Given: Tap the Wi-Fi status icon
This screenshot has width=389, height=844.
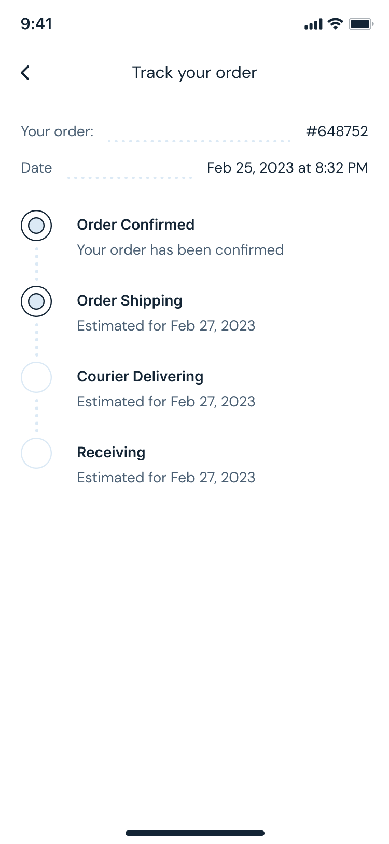Looking at the screenshot, I should (x=336, y=24).
